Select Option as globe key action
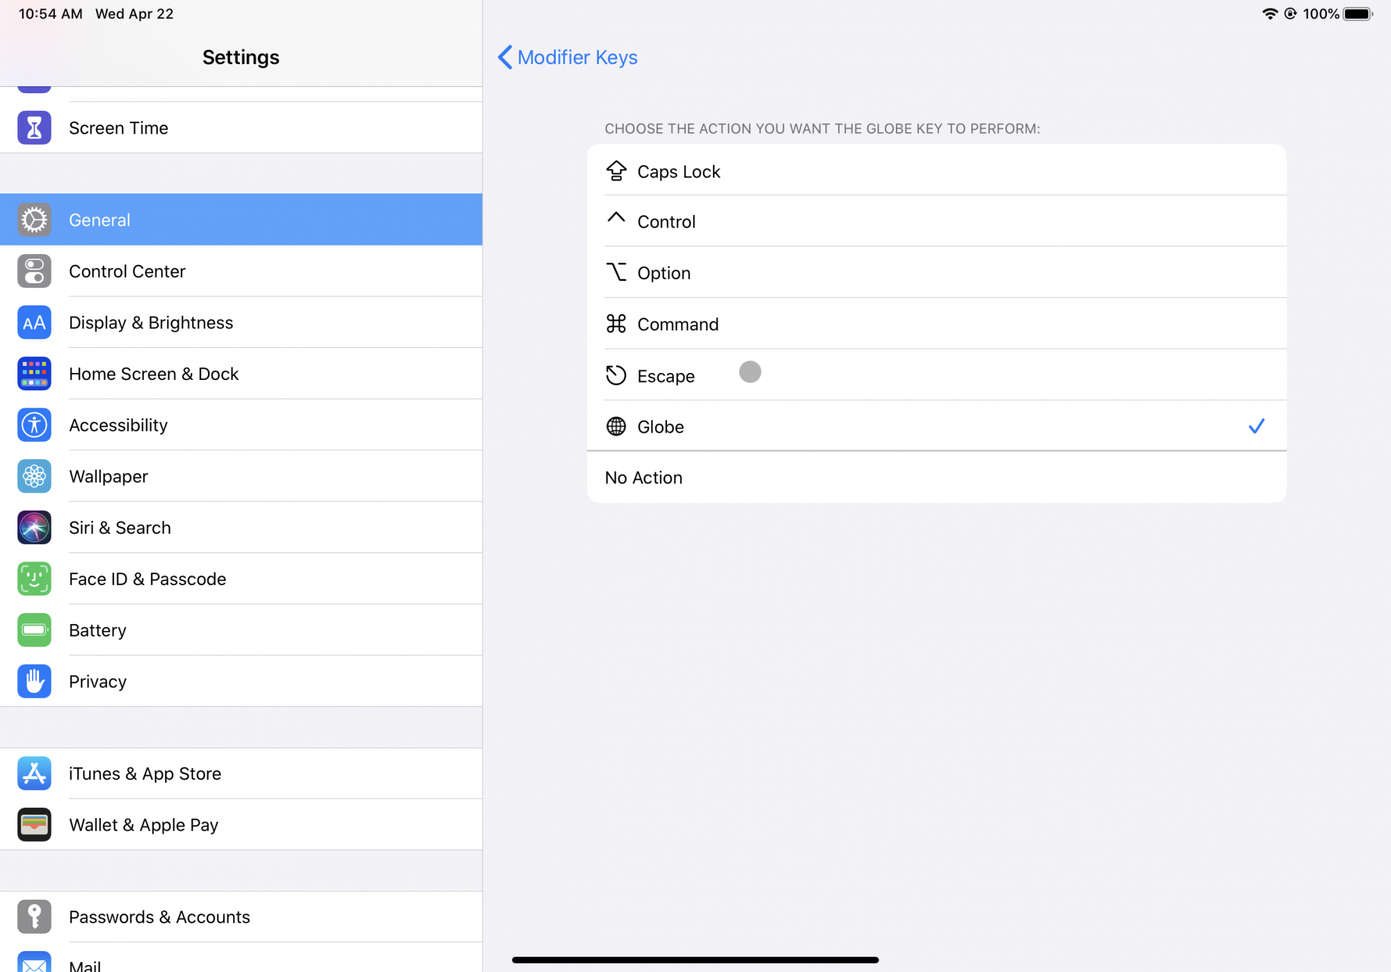 (x=937, y=273)
